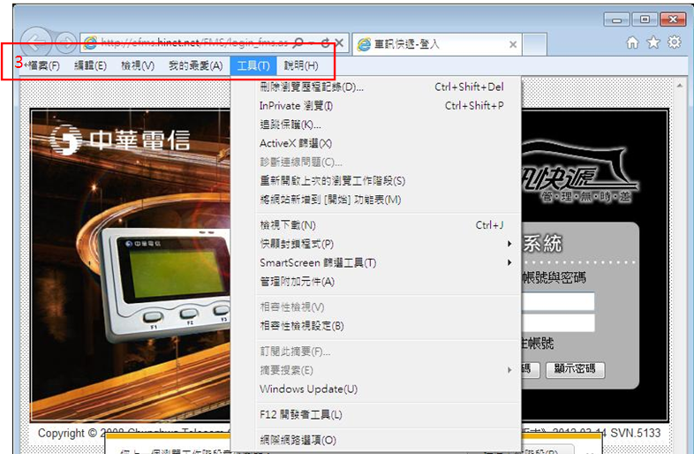
Task: Close the 車訊快遞-登入 tab
Action: 512,44
